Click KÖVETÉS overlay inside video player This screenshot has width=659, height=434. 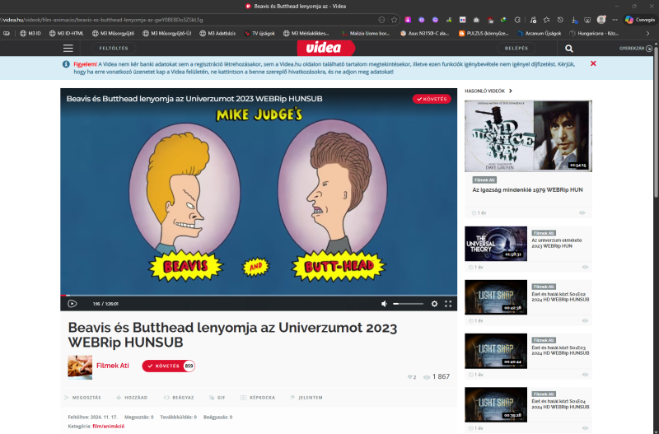pos(432,99)
